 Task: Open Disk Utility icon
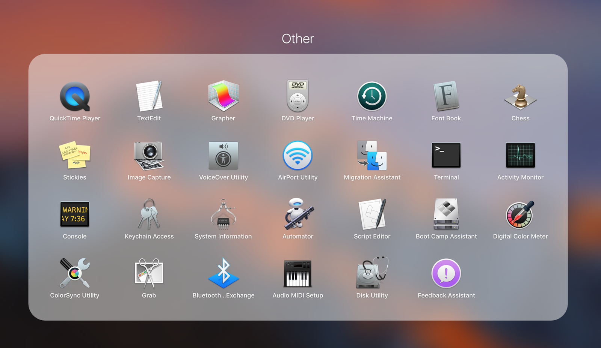tap(372, 273)
